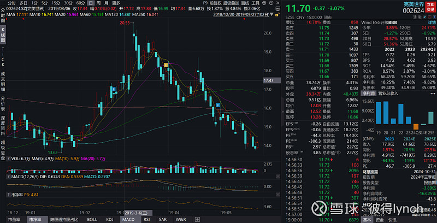Open the date range dropdown arrow
The width and height of the screenshot is (437, 223).
[x=271, y=14]
